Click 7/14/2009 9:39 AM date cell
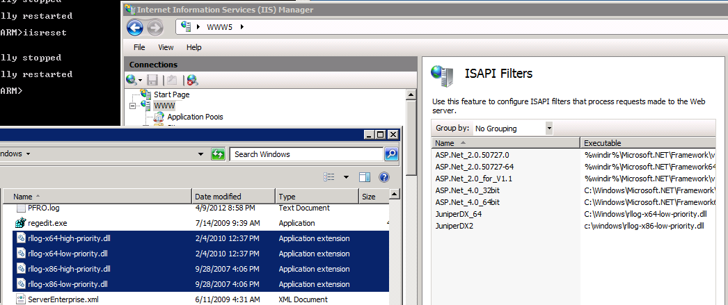728x305 pixels. pyautogui.click(x=227, y=223)
